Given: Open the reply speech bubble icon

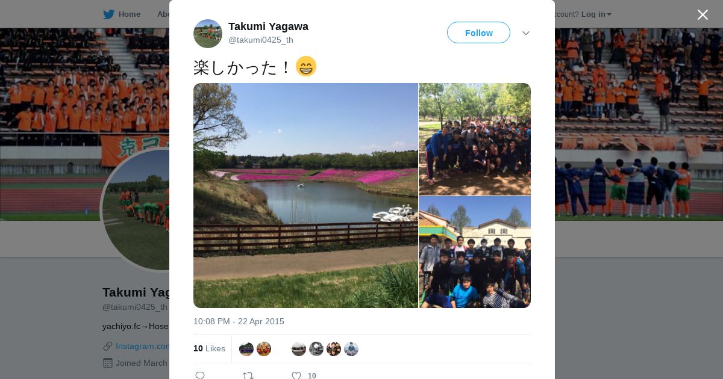Looking at the screenshot, I should 200,375.
